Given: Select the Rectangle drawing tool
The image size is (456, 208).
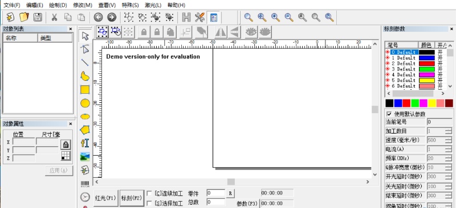Looking at the screenshot, I should point(85,89).
